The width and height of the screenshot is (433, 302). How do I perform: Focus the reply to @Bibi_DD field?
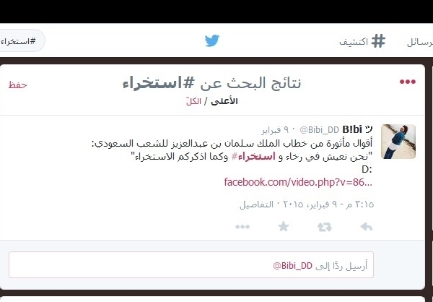pyautogui.click(x=191, y=265)
